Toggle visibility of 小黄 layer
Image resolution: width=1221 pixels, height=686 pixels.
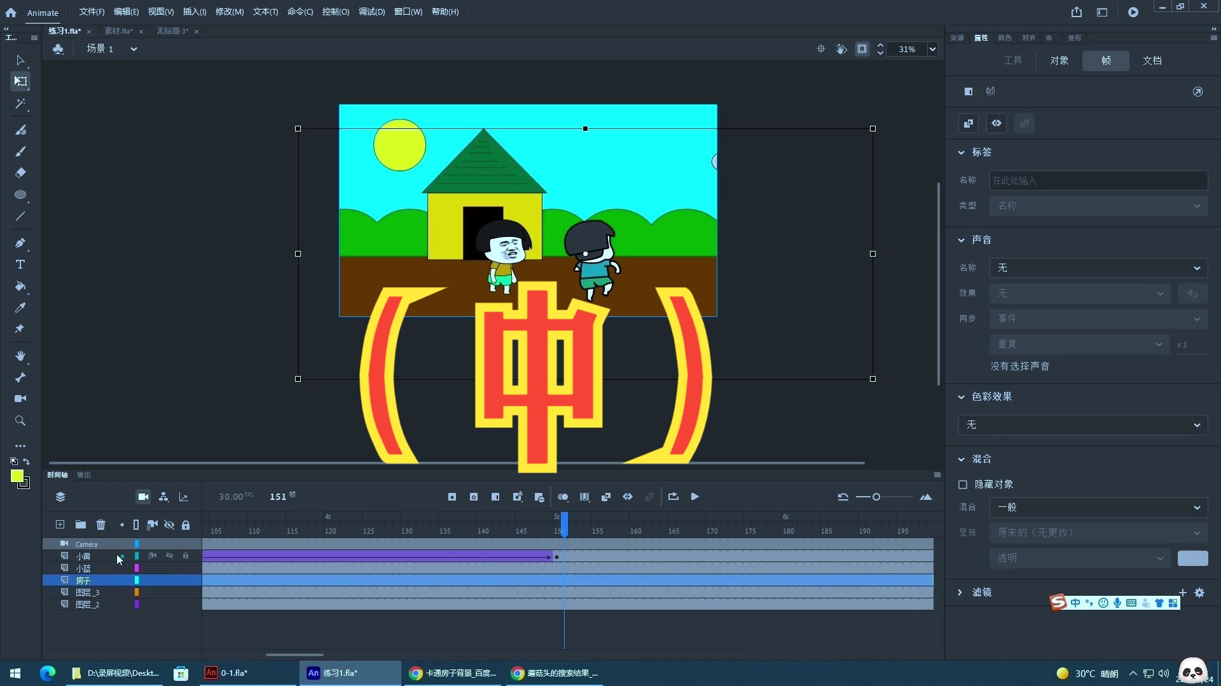click(x=169, y=556)
